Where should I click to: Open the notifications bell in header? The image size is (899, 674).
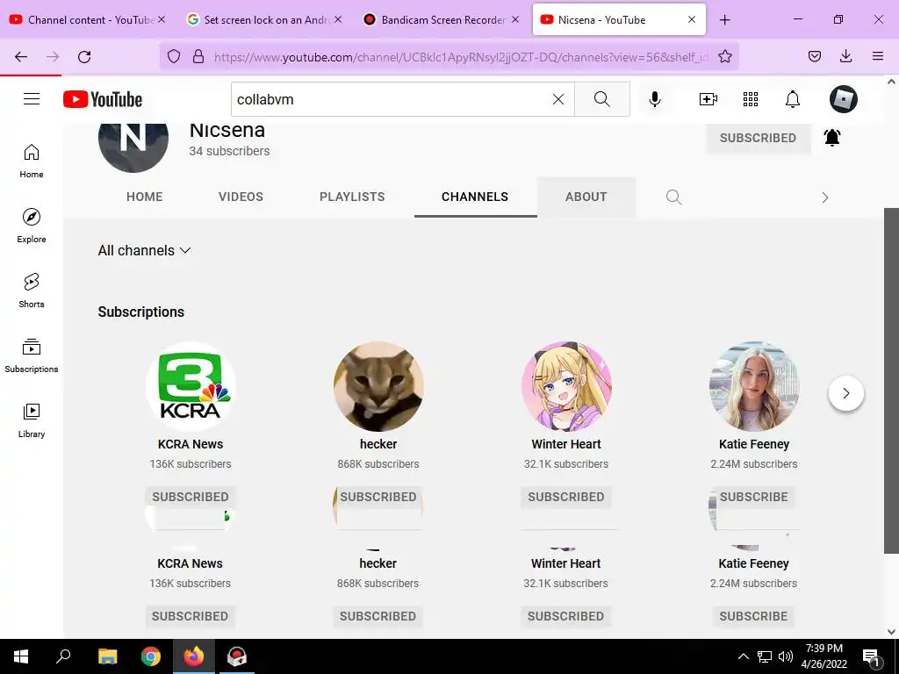click(793, 99)
